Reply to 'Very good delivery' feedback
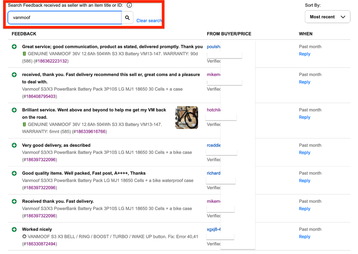Screen dimensions: 358x254 305,152
